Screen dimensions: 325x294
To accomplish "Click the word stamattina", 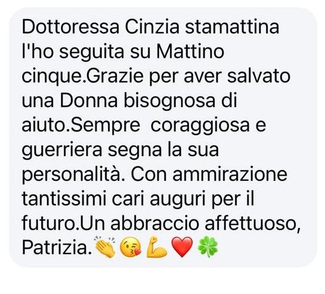I will pyautogui.click(x=232, y=27).
